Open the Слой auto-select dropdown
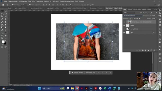Screen dimensions: 162x91 pos(24,5)
